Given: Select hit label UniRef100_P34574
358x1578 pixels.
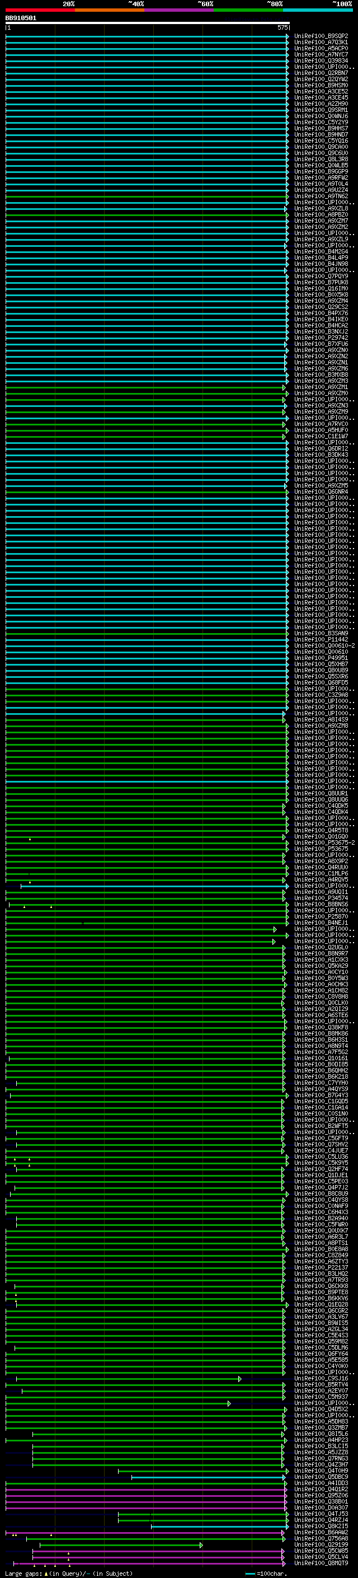Looking at the screenshot, I should click(321, 898).
